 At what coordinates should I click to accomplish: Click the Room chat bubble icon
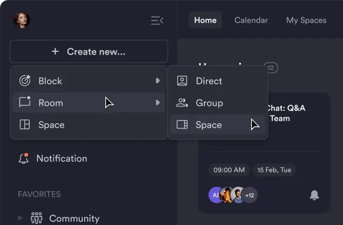[25, 102]
